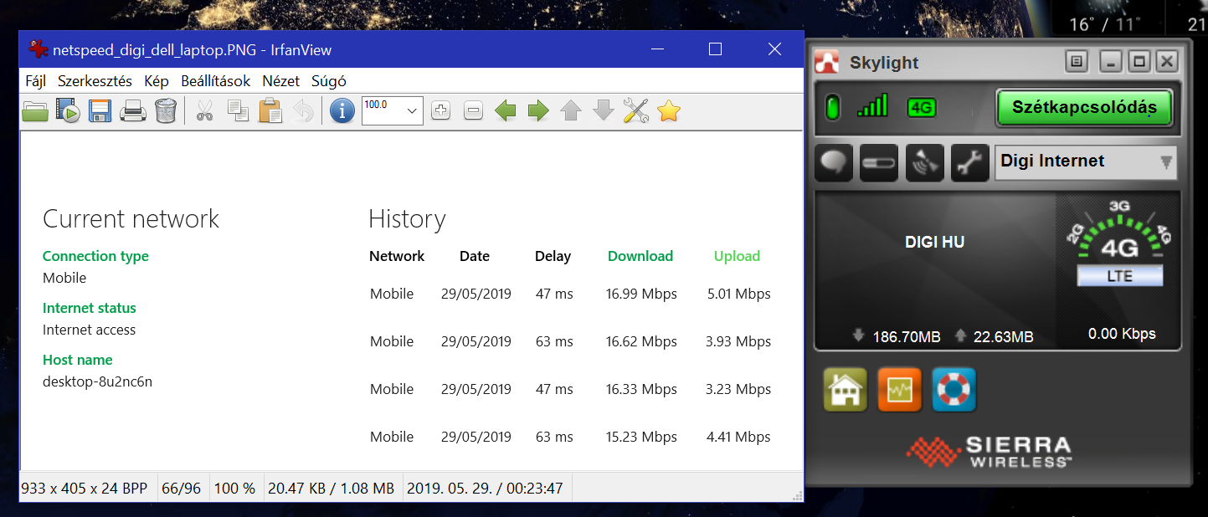Click the gray up arrow in toolbar

click(571, 110)
